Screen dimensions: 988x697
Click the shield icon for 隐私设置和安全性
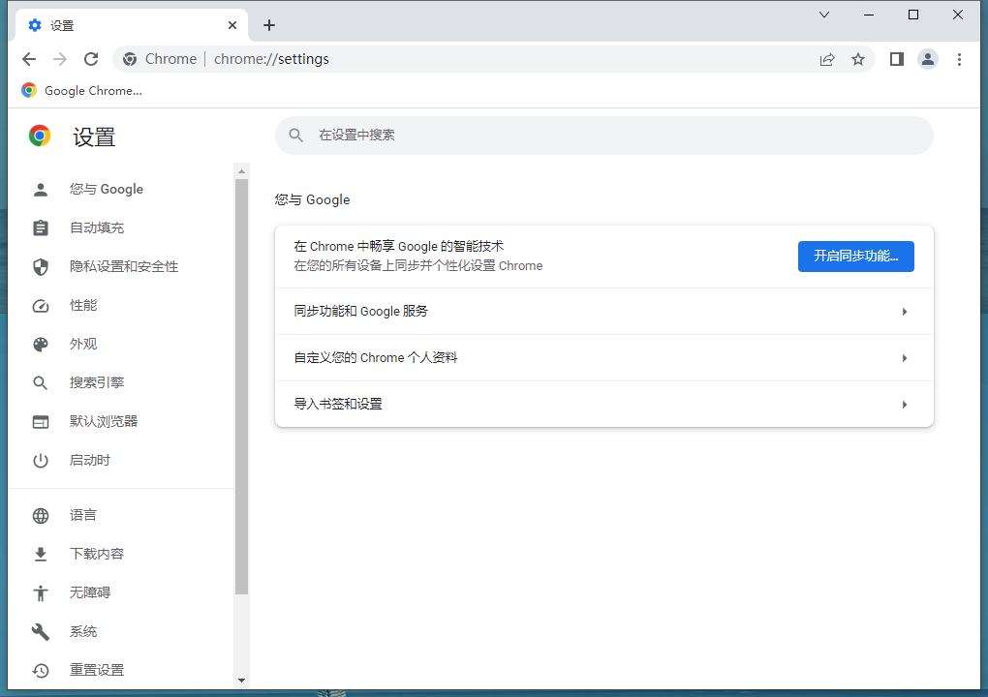pos(41,267)
